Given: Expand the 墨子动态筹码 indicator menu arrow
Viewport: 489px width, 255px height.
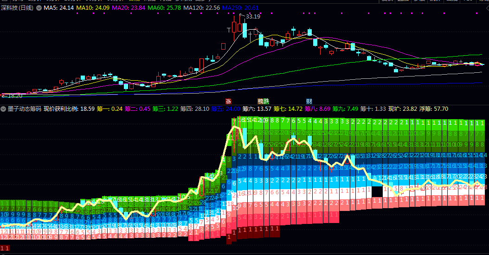Looking at the screenshot, I should tap(3, 109).
